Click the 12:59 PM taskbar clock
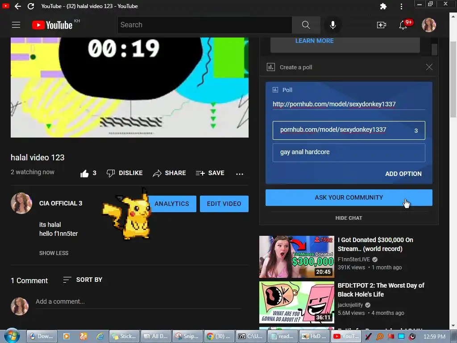The image size is (457, 343). [434, 337]
